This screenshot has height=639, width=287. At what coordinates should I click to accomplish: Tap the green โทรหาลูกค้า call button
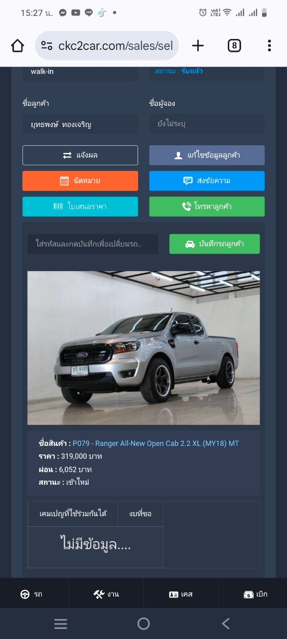point(207,206)
